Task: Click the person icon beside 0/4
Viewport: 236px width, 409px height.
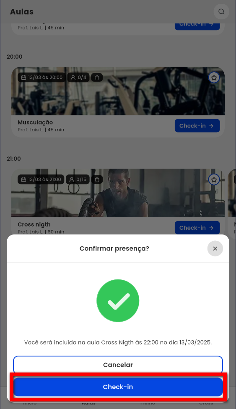Action: 73,78
